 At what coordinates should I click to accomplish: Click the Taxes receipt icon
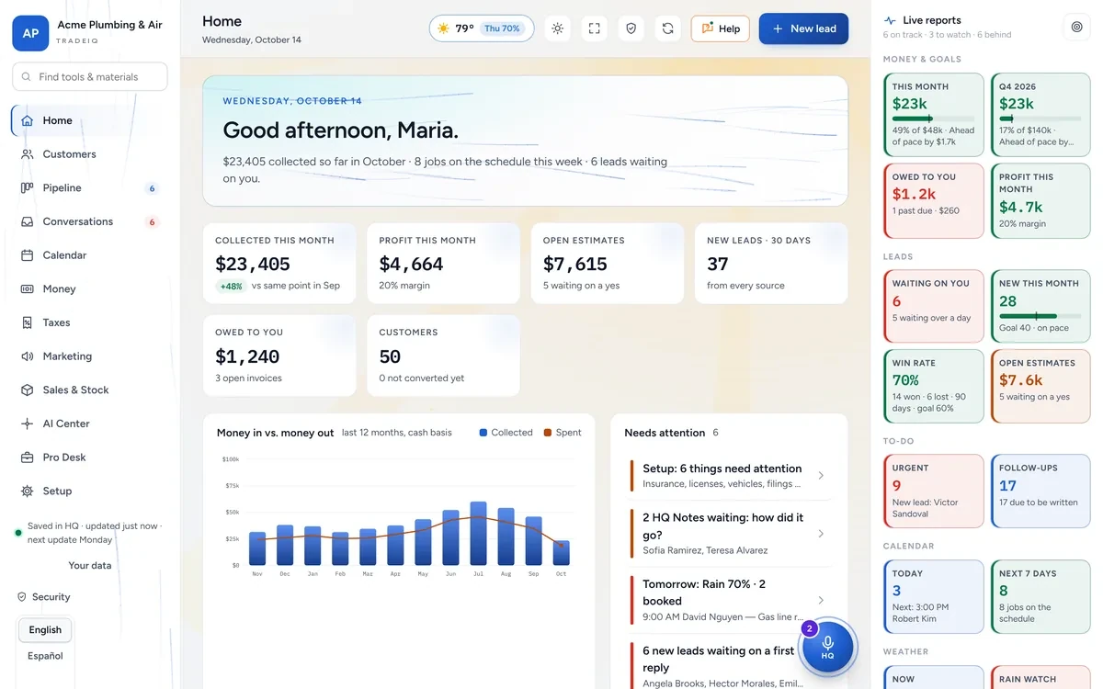(27, 322)
